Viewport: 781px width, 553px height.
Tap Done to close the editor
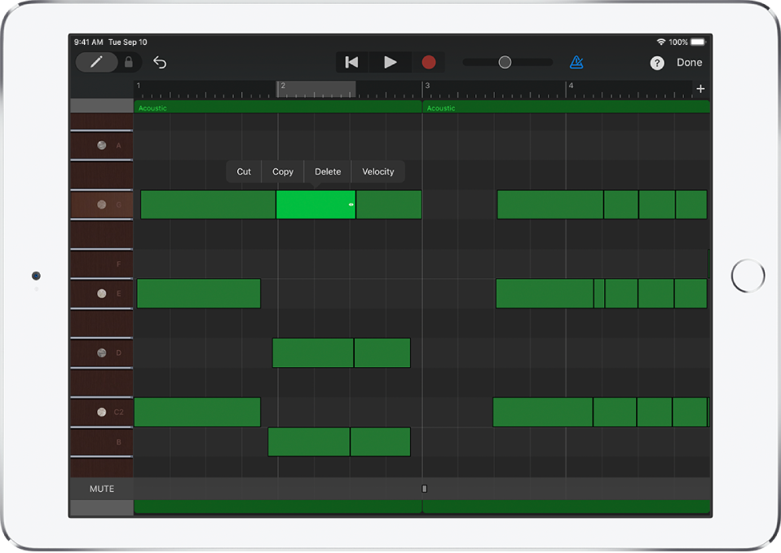(689, 63)
